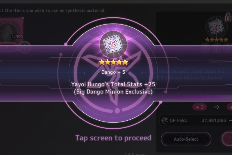
Task: Click the GP Held amount 27,981,083
Action: (214, 120)
